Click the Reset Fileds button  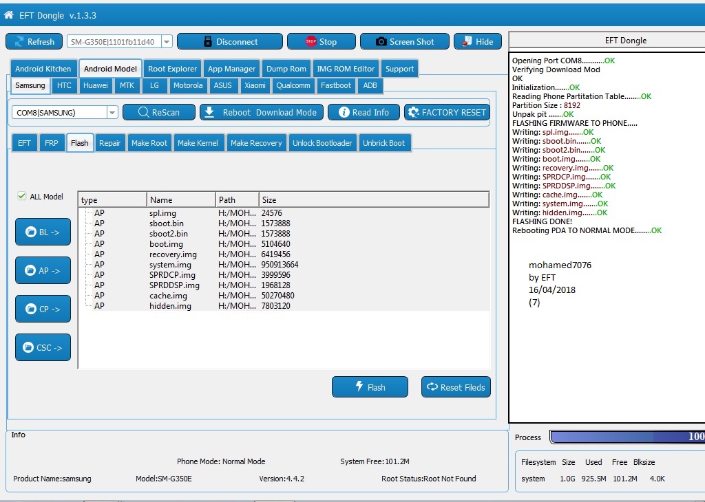pos(456,387)
